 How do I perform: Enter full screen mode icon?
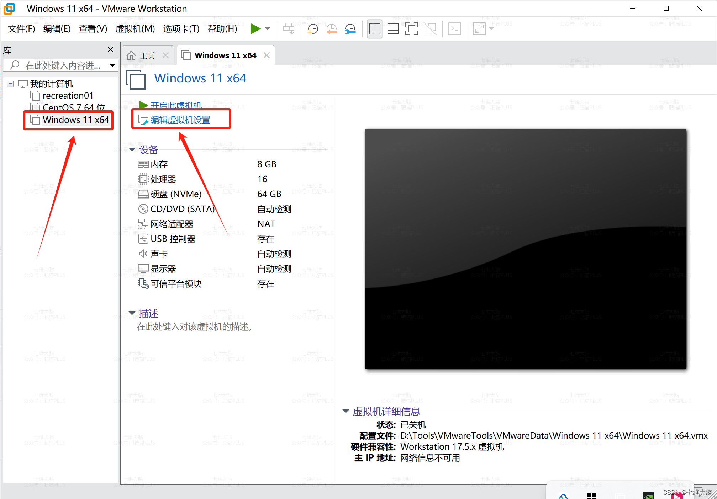pyautogui.click(x=412, y=29)
